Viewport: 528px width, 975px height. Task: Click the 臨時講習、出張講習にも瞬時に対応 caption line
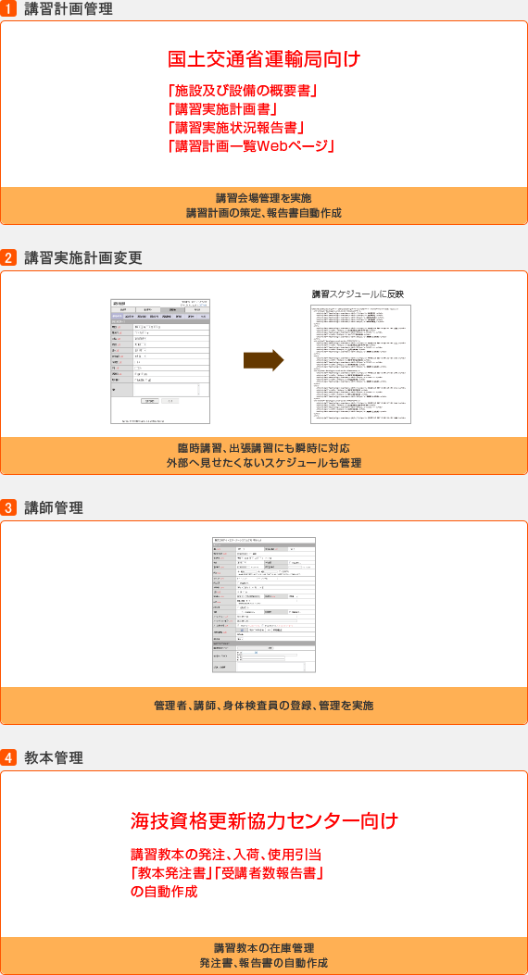coord(264,448)
